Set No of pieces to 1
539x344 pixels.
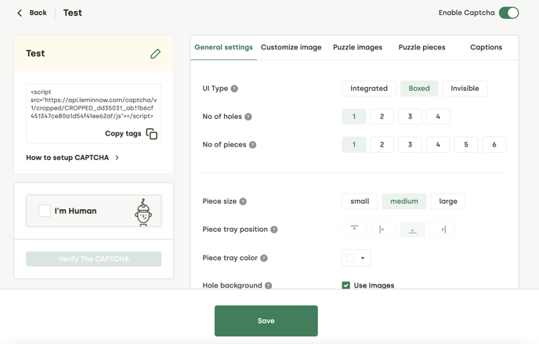click(x=354, y=145)
